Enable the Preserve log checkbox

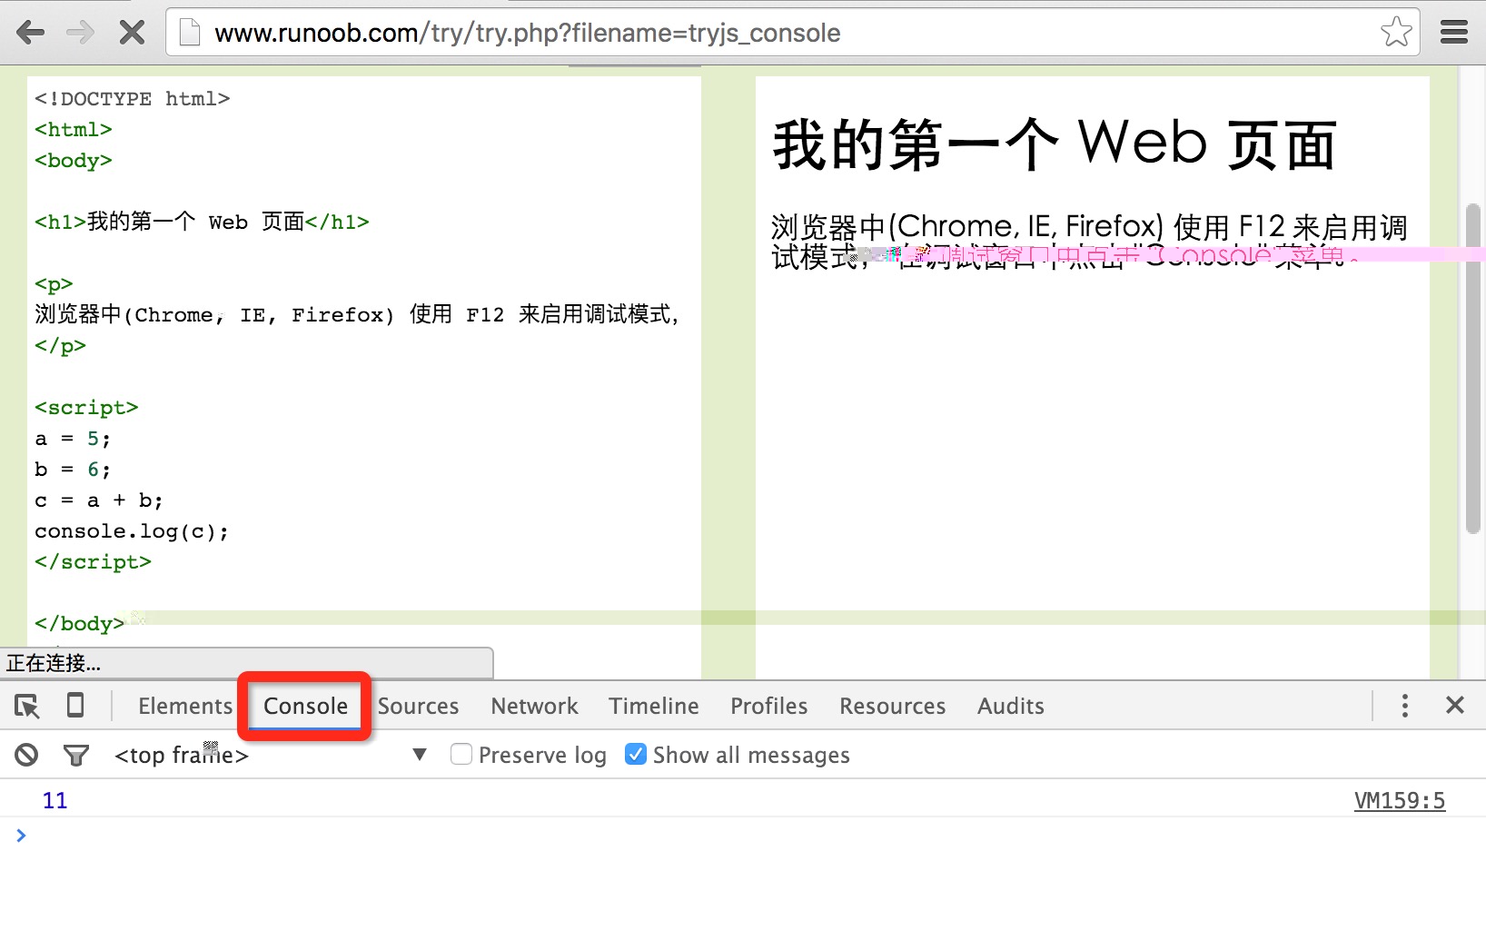coord(461,755)
